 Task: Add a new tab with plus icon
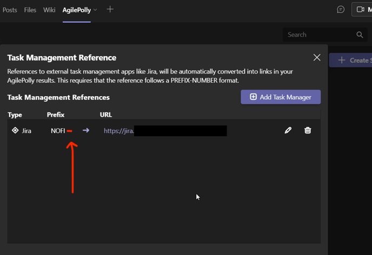click(x=110, y=10)
